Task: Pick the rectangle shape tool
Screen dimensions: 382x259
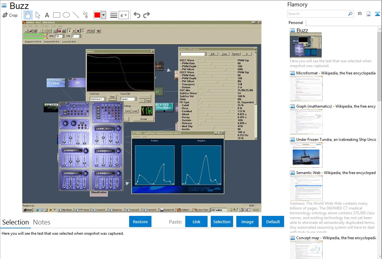Action: click(56, 15)
